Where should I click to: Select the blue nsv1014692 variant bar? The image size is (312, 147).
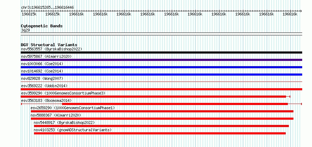click(x=161, y=75)
